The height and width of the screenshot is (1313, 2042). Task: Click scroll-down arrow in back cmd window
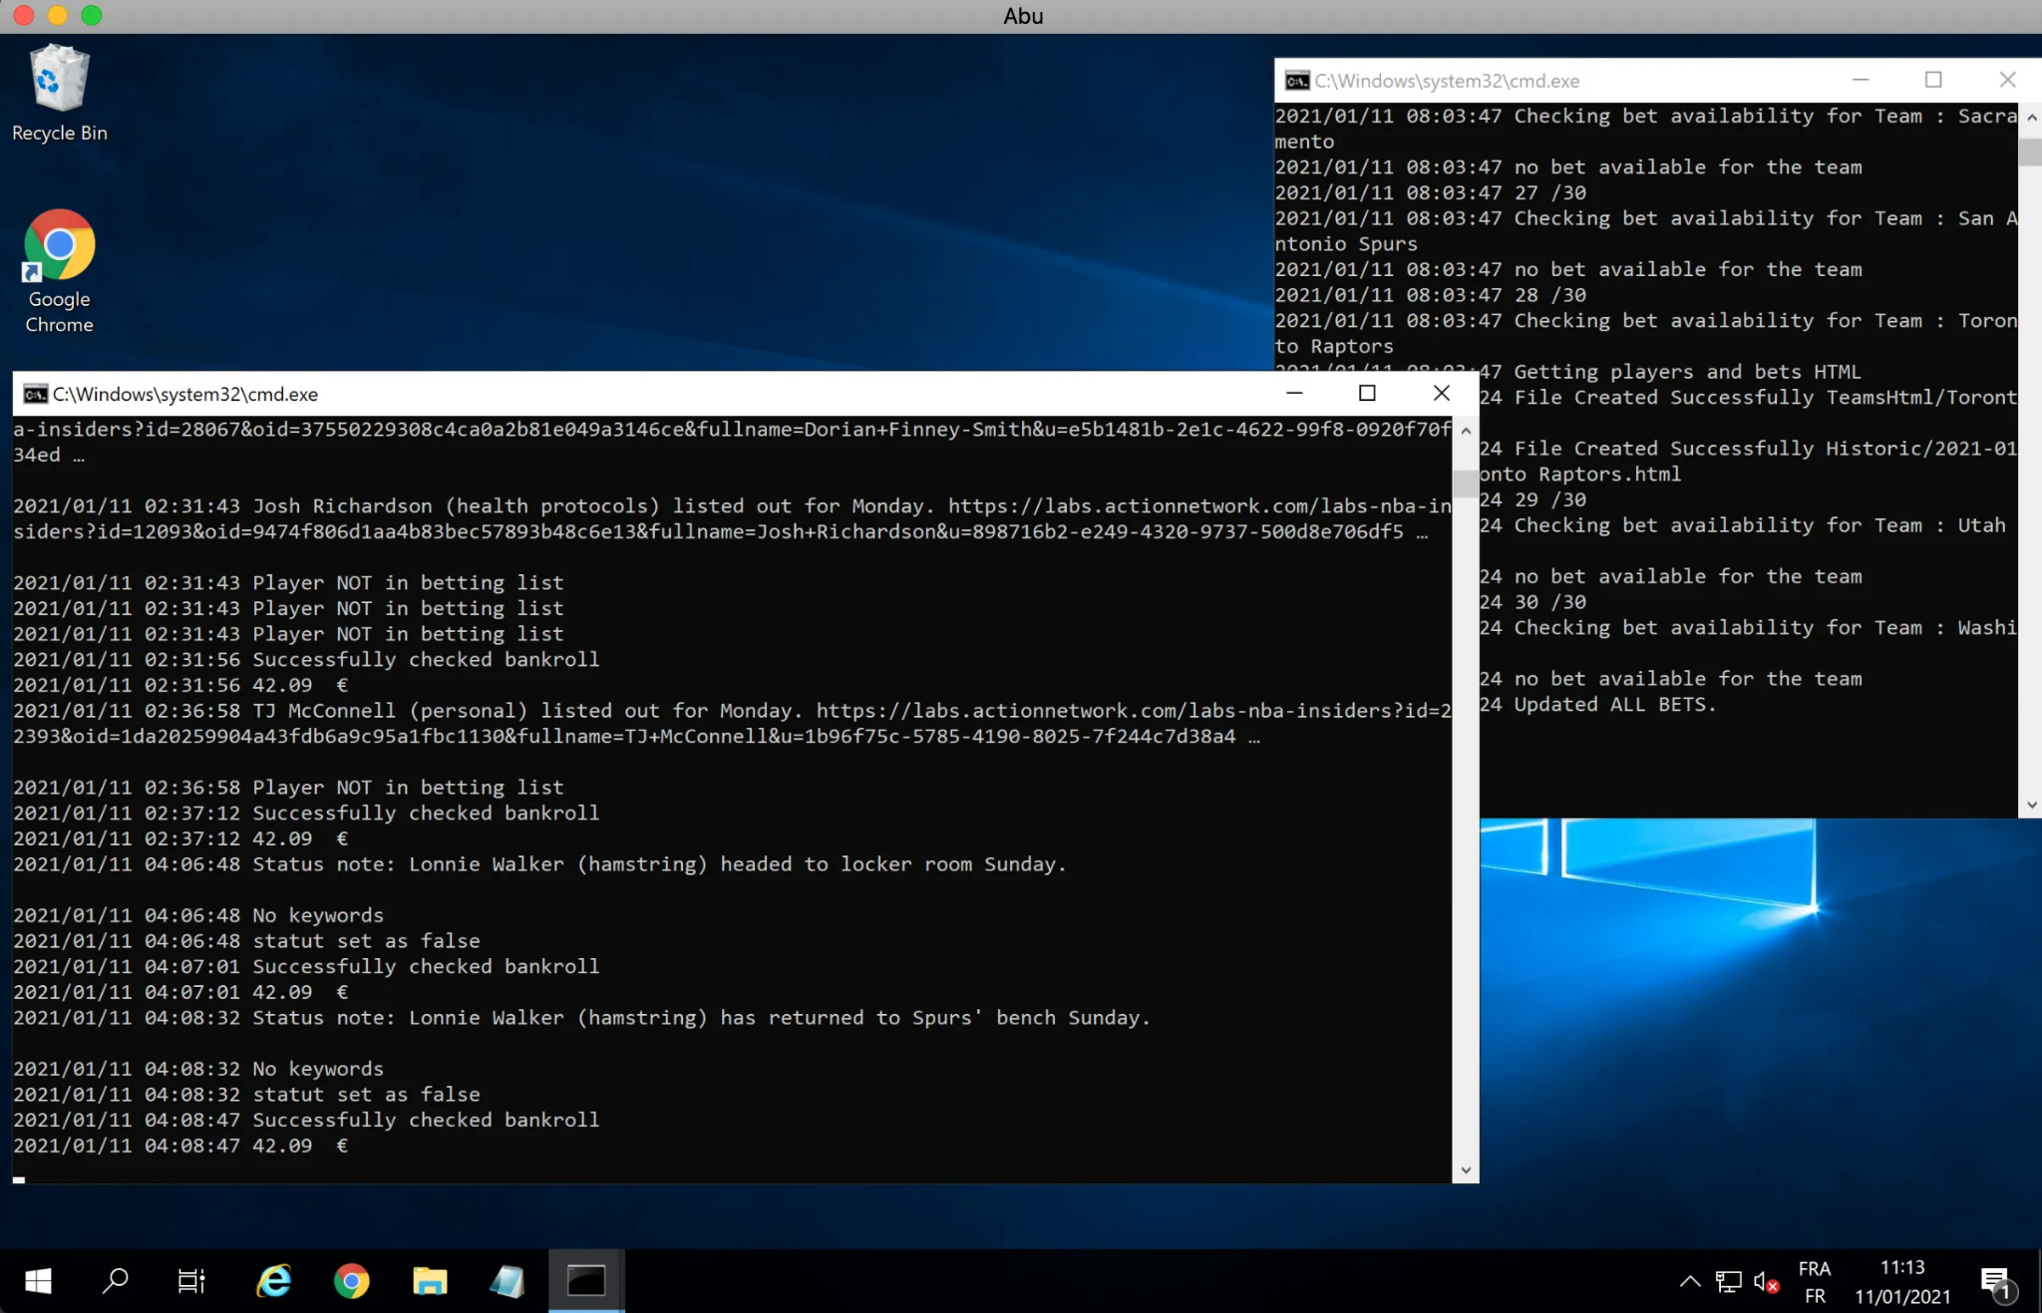2031,805
